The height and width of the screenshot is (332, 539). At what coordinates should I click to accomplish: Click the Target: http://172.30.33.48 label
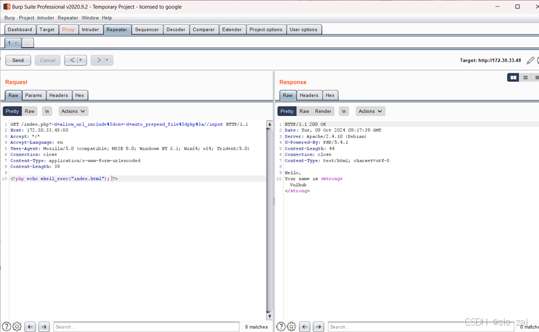tap(490, 60)
